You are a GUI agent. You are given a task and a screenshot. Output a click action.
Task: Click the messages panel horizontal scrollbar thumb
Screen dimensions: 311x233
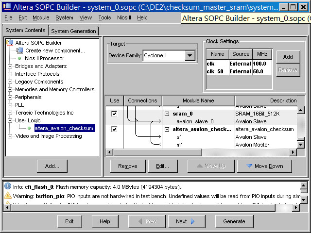143,207
